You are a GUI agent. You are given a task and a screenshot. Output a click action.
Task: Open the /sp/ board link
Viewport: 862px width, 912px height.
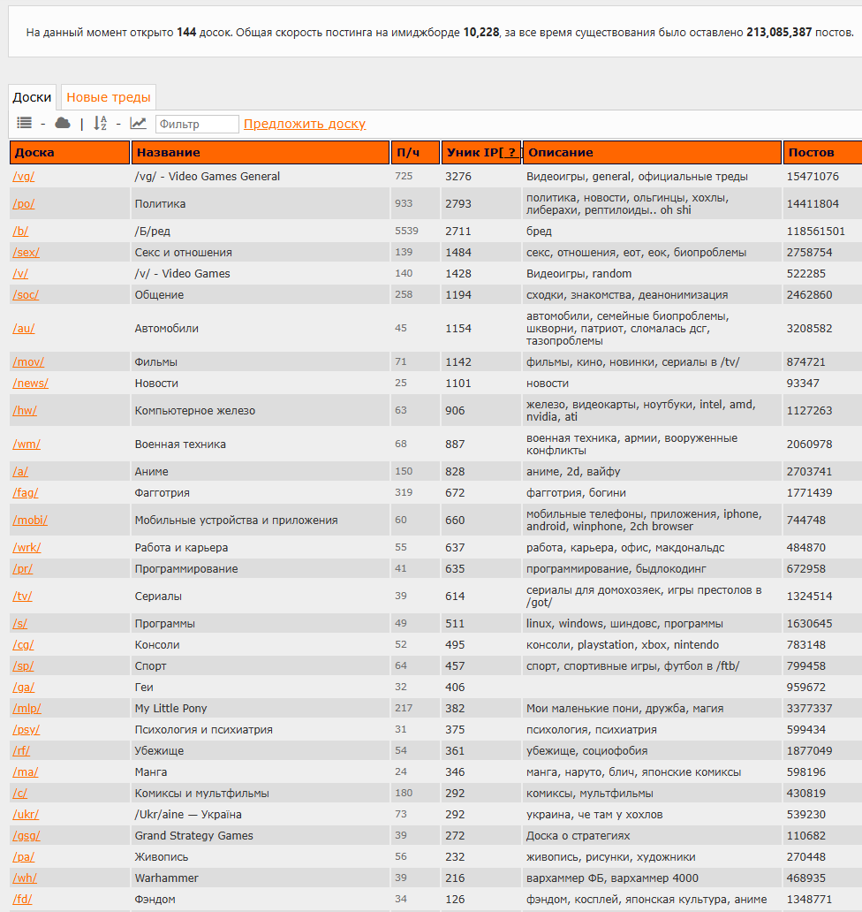click(23, 666)
